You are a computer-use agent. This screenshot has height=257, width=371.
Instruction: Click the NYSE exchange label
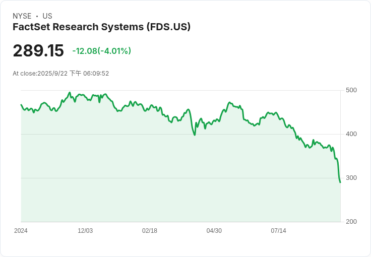pos(22,16)
